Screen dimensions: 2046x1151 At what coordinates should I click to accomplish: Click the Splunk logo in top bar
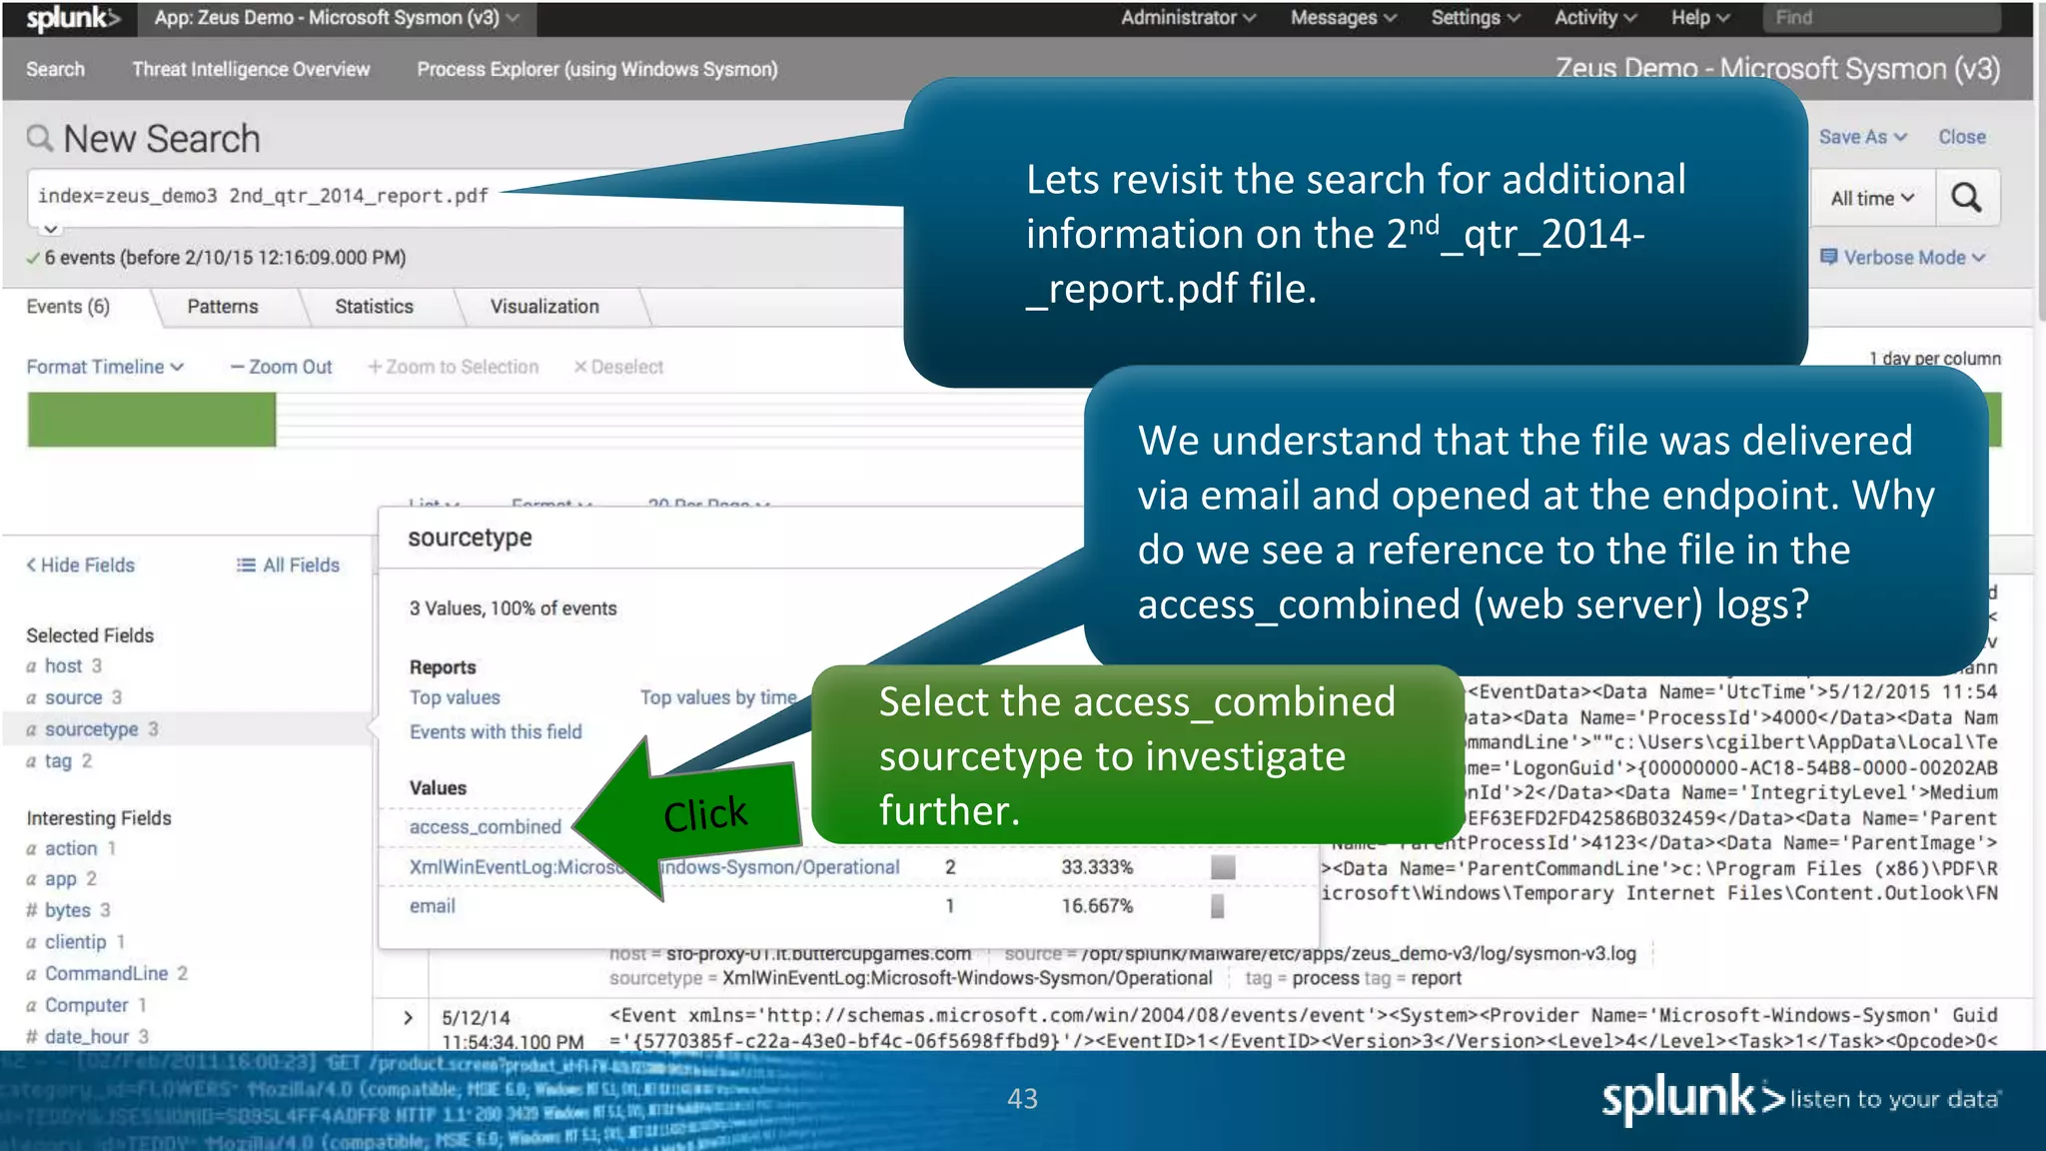click(73, 18)
